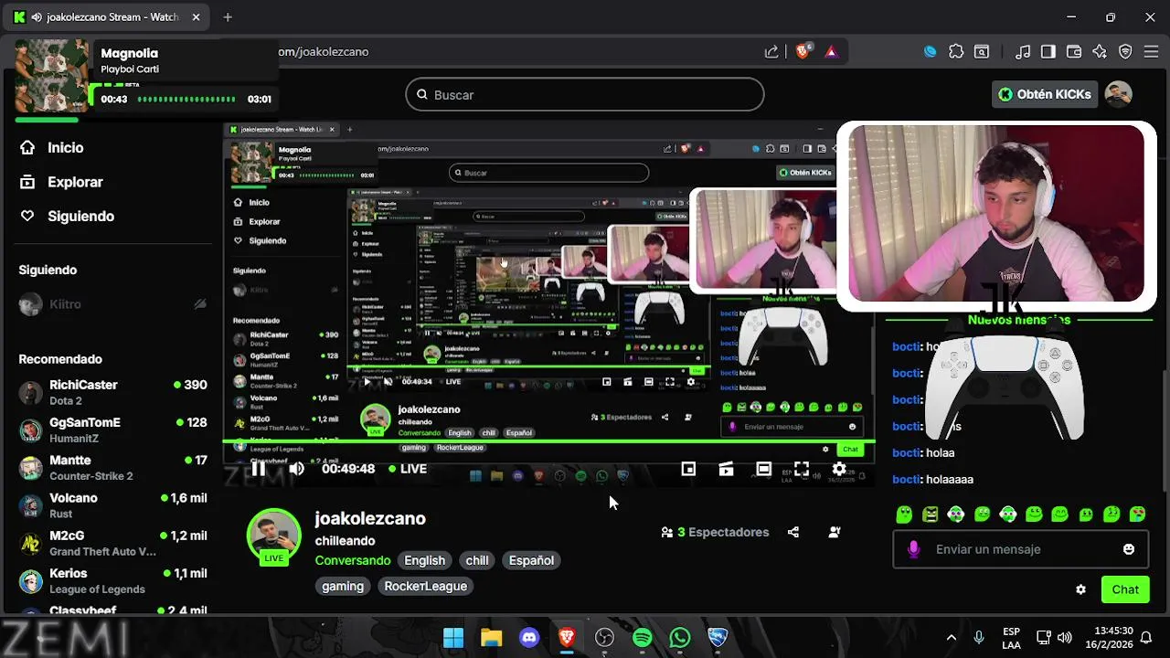Open Volcano's Rust channel in Recomendado

[112, 505]
